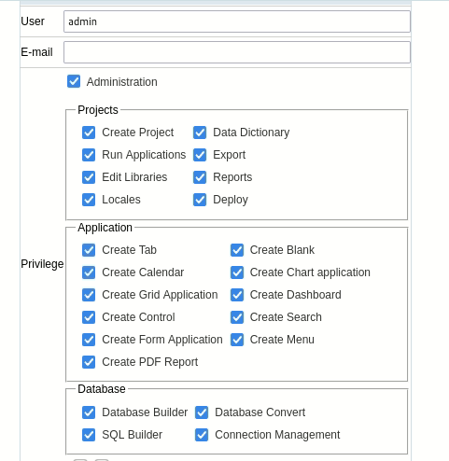
Task: Uncheck Create Grid Application
Action: (89, 295)
